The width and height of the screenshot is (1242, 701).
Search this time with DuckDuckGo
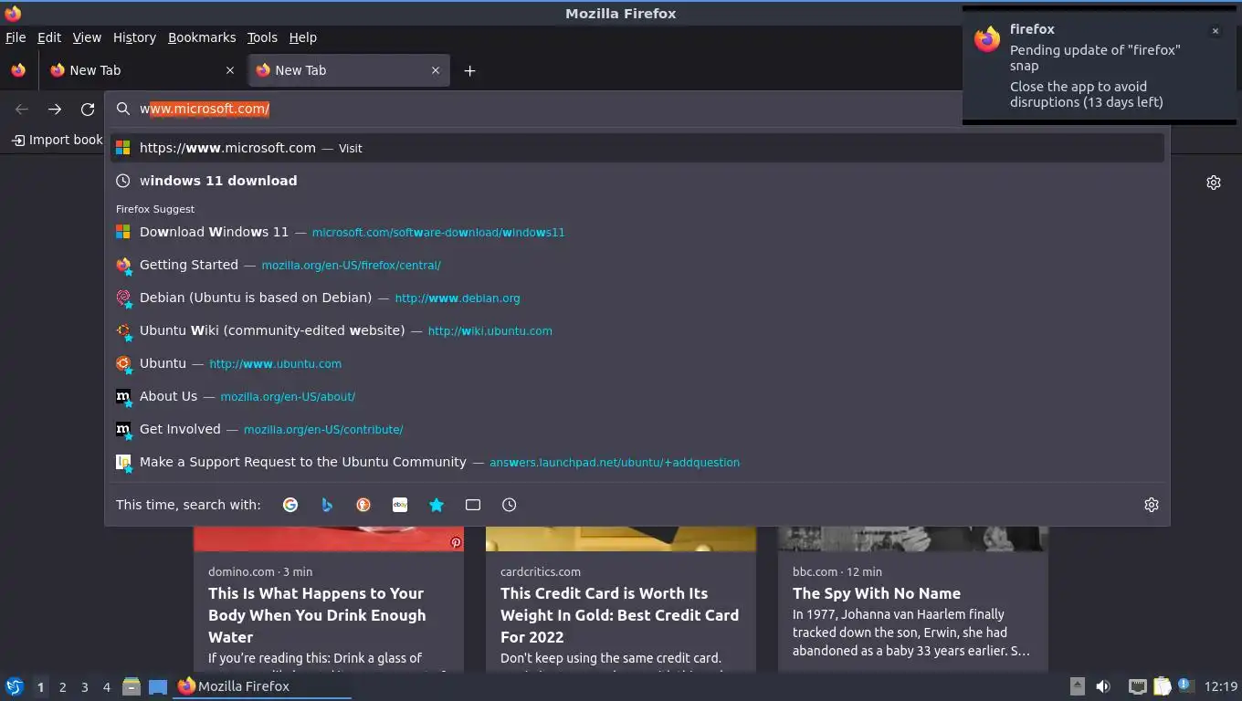[363, 505]
